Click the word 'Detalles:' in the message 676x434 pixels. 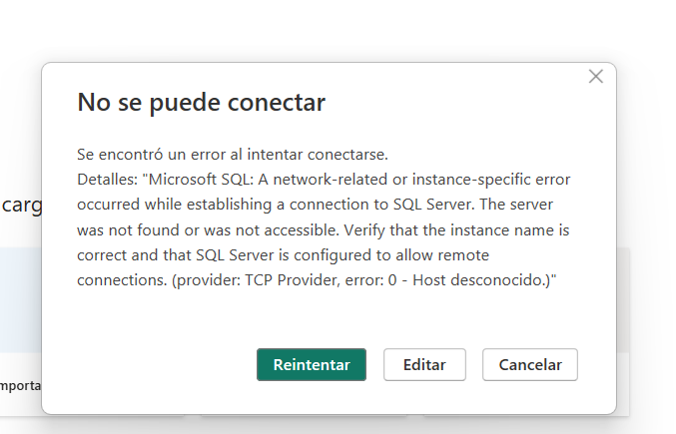tap(107, 180)
